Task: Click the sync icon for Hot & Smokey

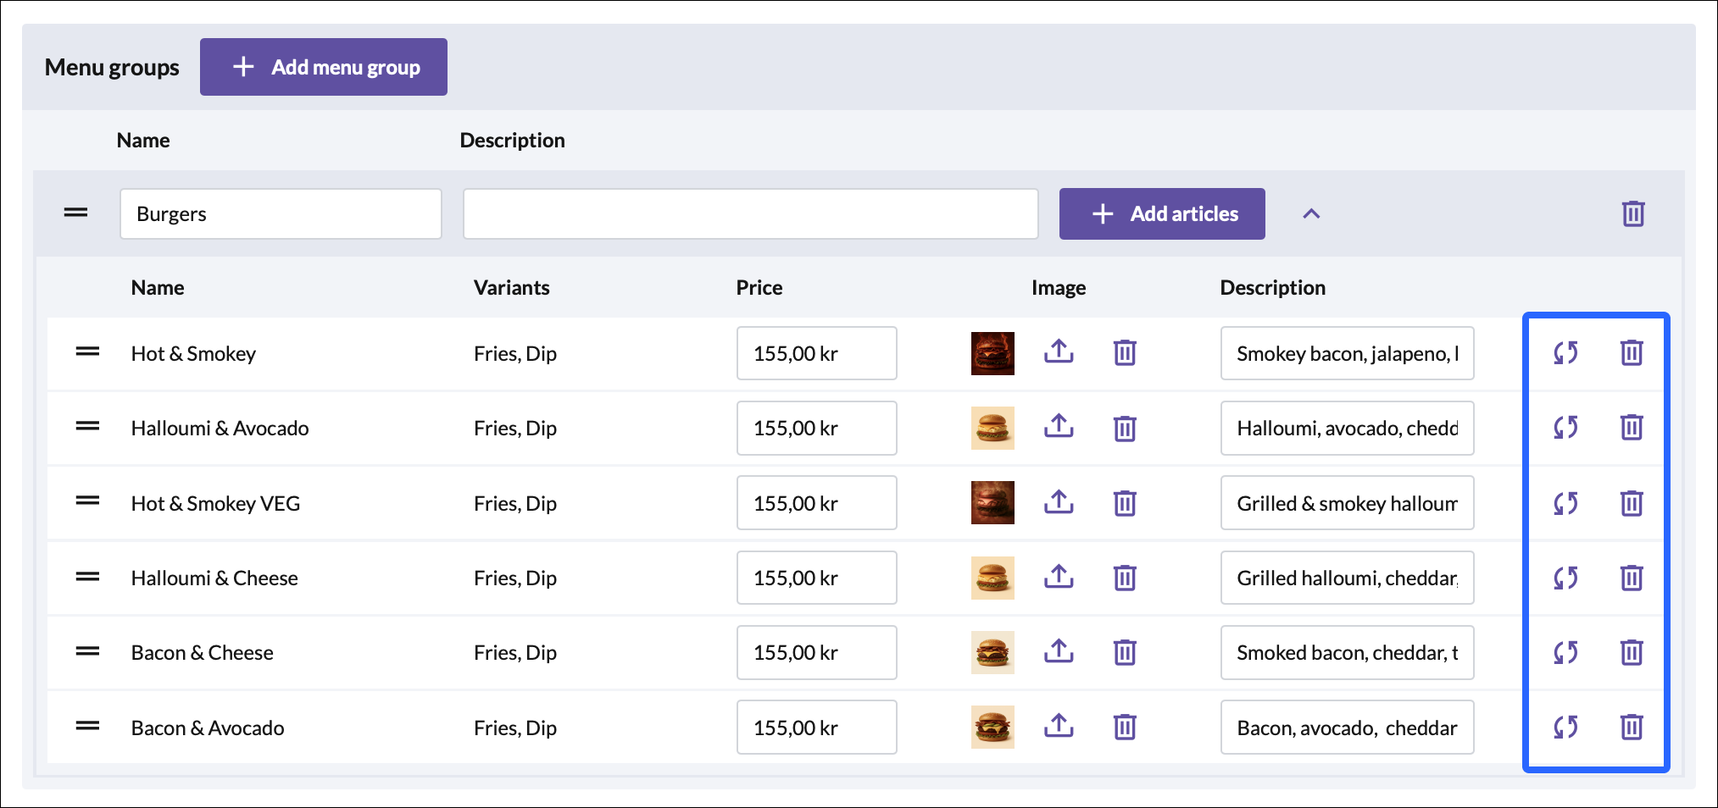Action: pyautogui.click(x=1565, y=353)
